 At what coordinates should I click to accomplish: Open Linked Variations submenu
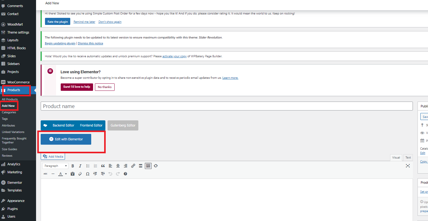13,132
